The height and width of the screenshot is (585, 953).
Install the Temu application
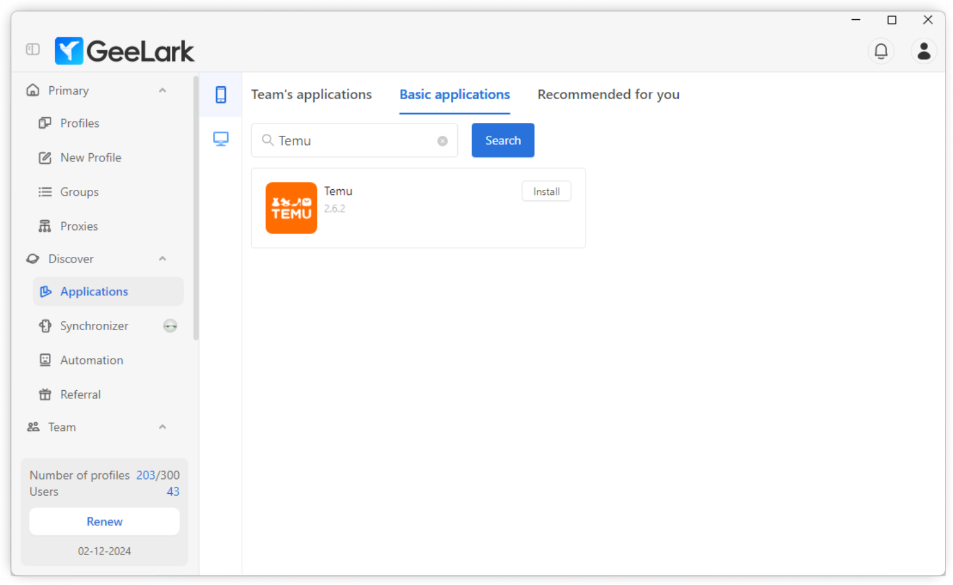click(x=546, y=192)
